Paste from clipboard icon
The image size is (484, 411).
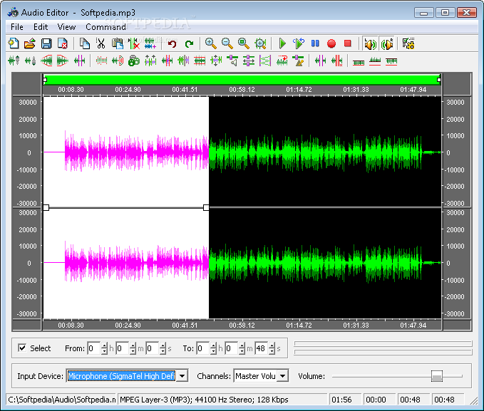(118, 43)
